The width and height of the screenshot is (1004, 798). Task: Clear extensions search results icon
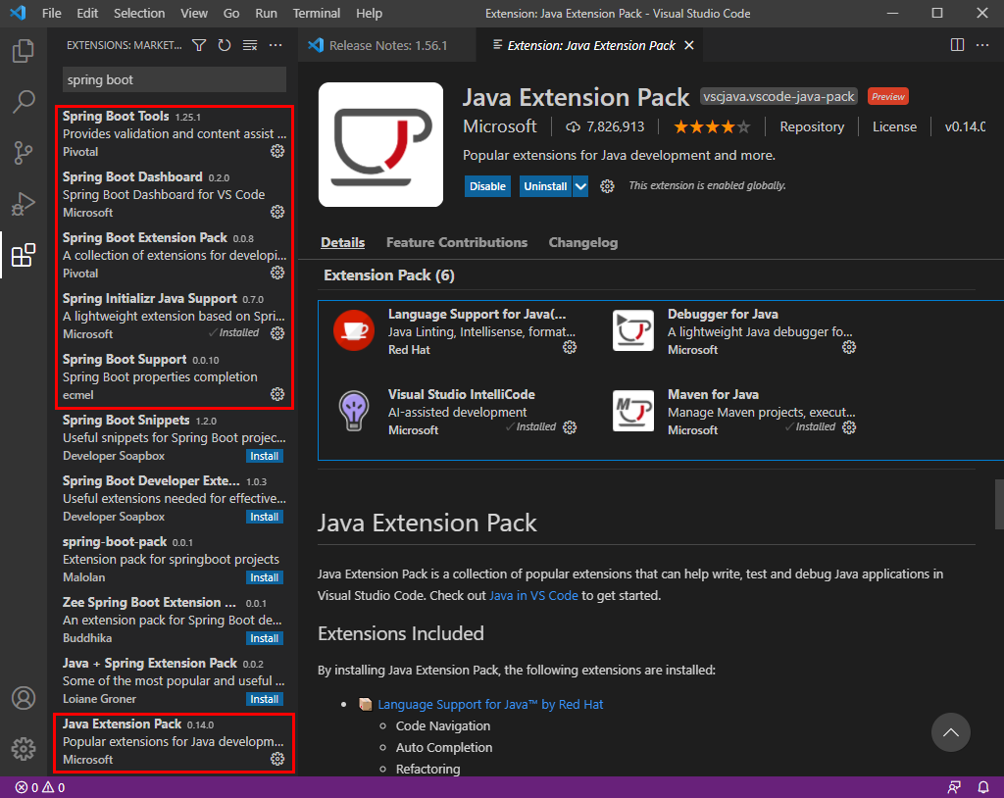[x=250, y=45]
